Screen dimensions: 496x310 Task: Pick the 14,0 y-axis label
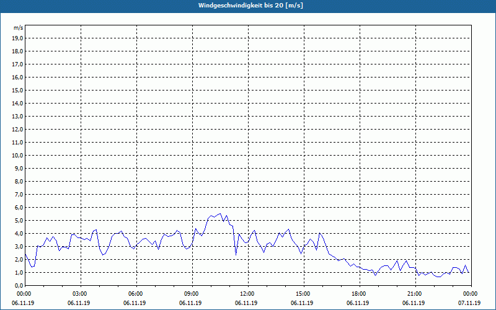[x=17, y=103]
